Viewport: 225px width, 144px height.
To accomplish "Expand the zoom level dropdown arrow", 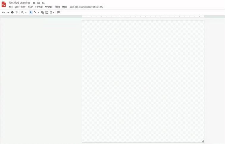I will pyautogui.click(x=26, y=12).
